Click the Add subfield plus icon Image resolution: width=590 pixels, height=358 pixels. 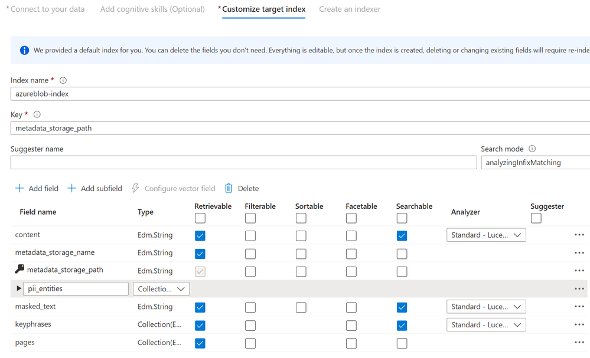[72, 188]
